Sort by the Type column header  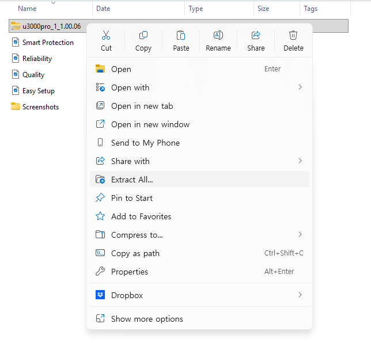coord(196,9)
